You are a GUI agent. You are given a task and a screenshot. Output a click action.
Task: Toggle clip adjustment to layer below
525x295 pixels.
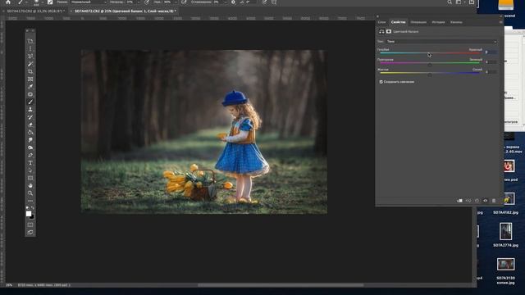coord(459,201)
